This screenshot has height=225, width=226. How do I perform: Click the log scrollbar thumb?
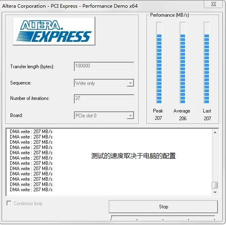tap(215, 185)
